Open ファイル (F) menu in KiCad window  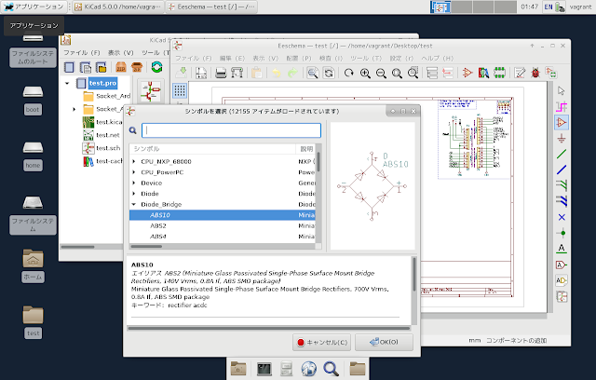point(81,53)
